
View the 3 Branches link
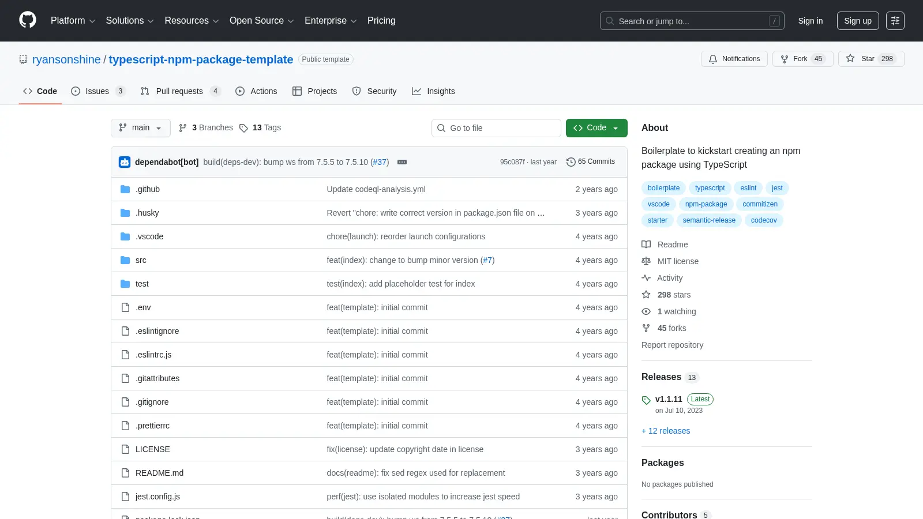[x=206, y=128]
